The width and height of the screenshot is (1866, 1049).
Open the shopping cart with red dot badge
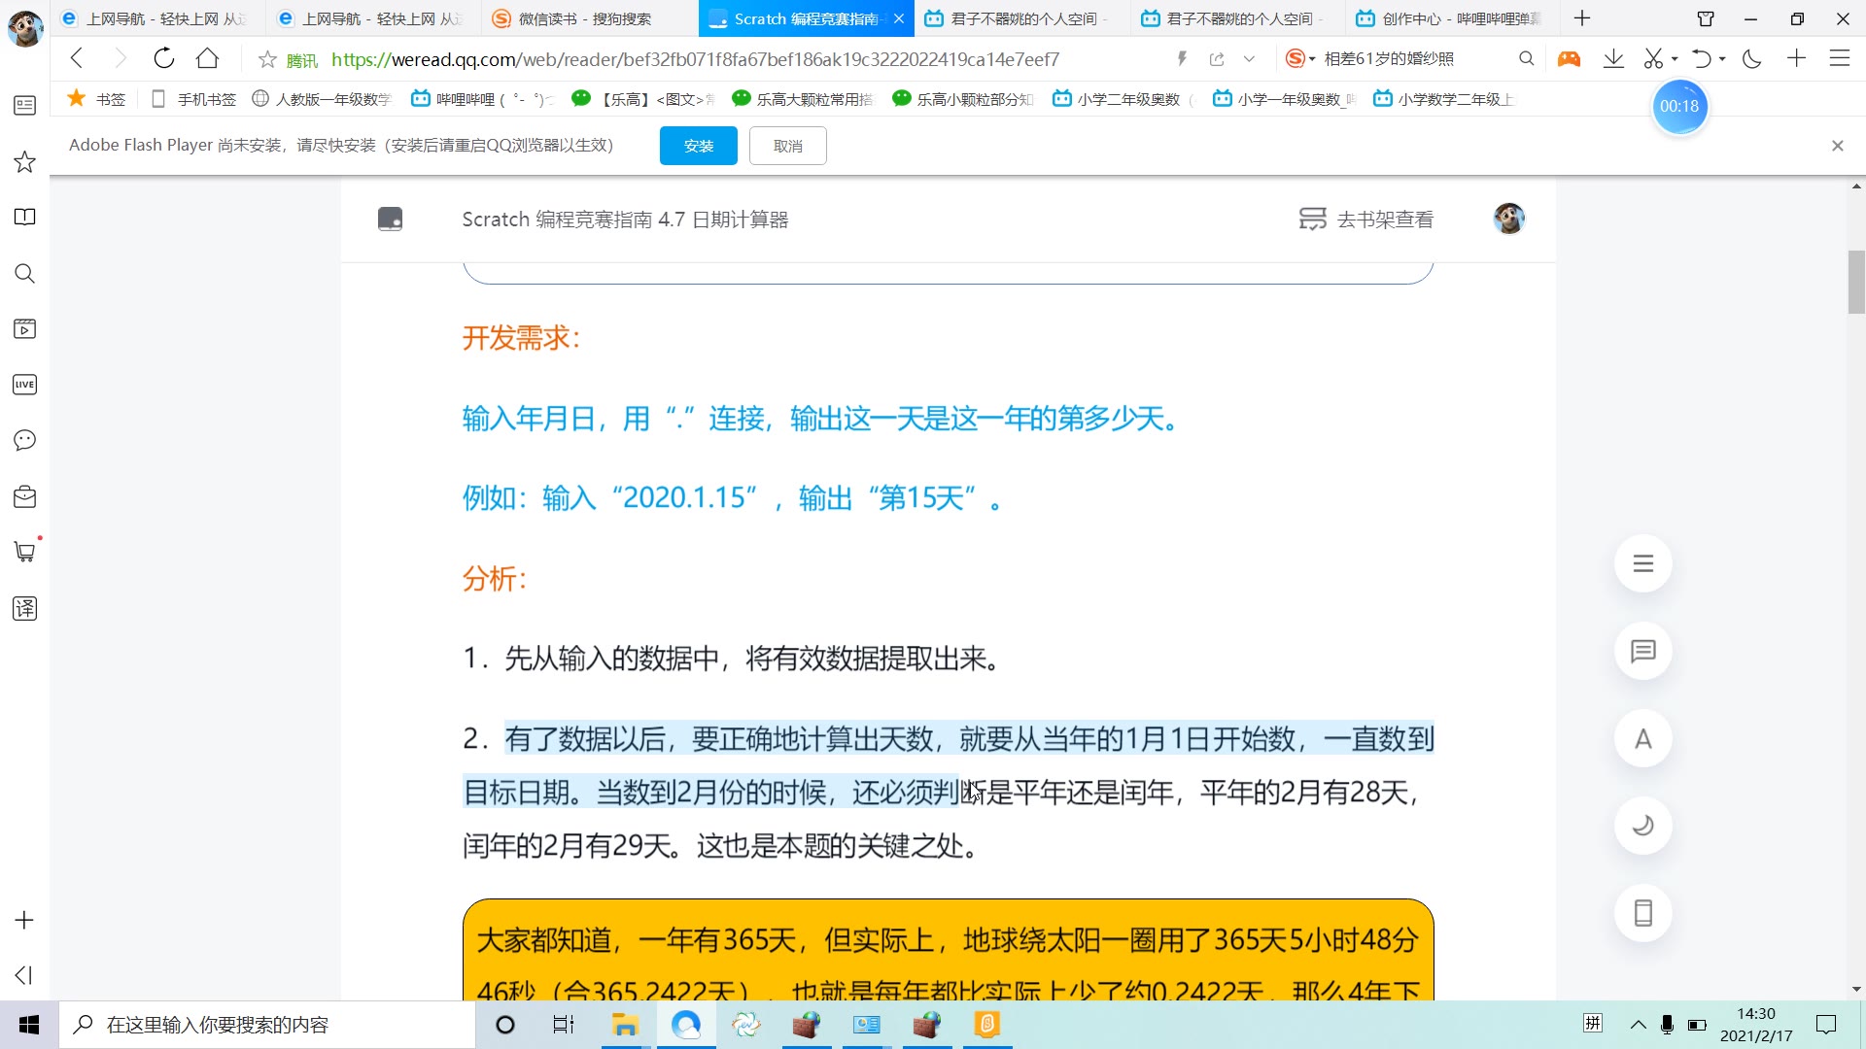(24, 551)
